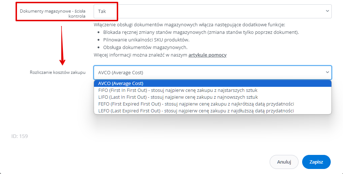The image size is (343, 174).
Task: Click the 'Pilnowanie unikalności SKU produktów' bullet
Action: tap(146, 40)
